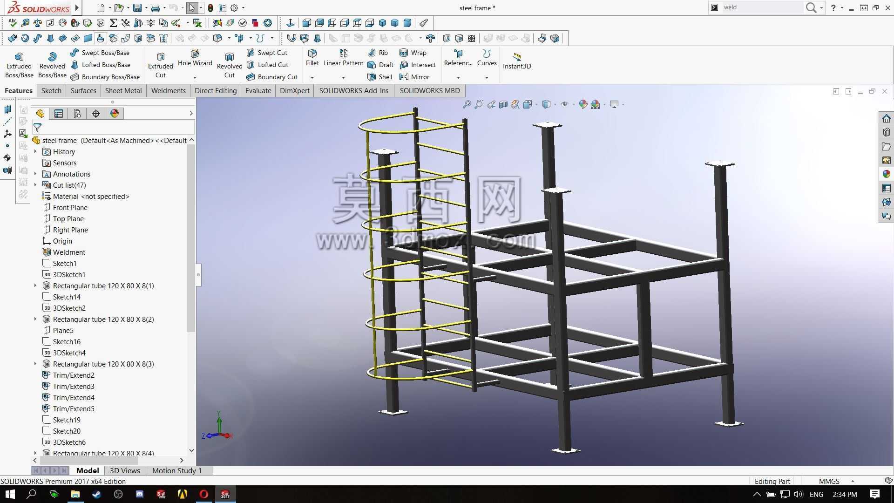This screenshot has width=894, height=503.
Task: Use the Wrap feature
Action: pos(413,53)
